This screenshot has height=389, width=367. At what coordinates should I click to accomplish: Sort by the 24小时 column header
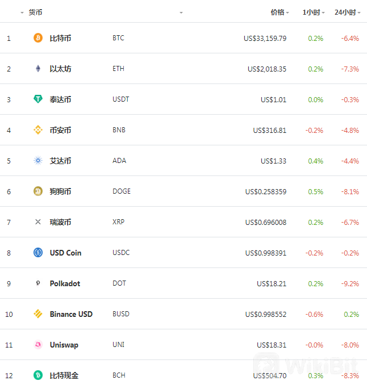pyautogui.click(x=347, y=12)
